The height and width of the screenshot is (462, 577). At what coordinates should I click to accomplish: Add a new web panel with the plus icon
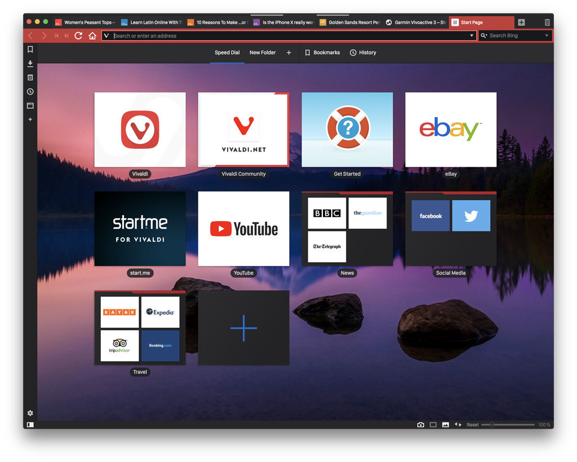click(30, 119)
